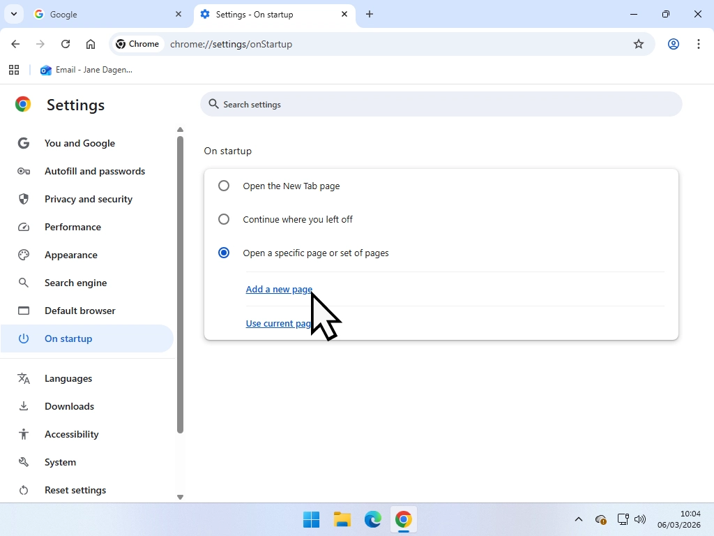Click the settings sidebar scrollbar thumb
This screenshot has height=536, width=714.
pos(181,285)
